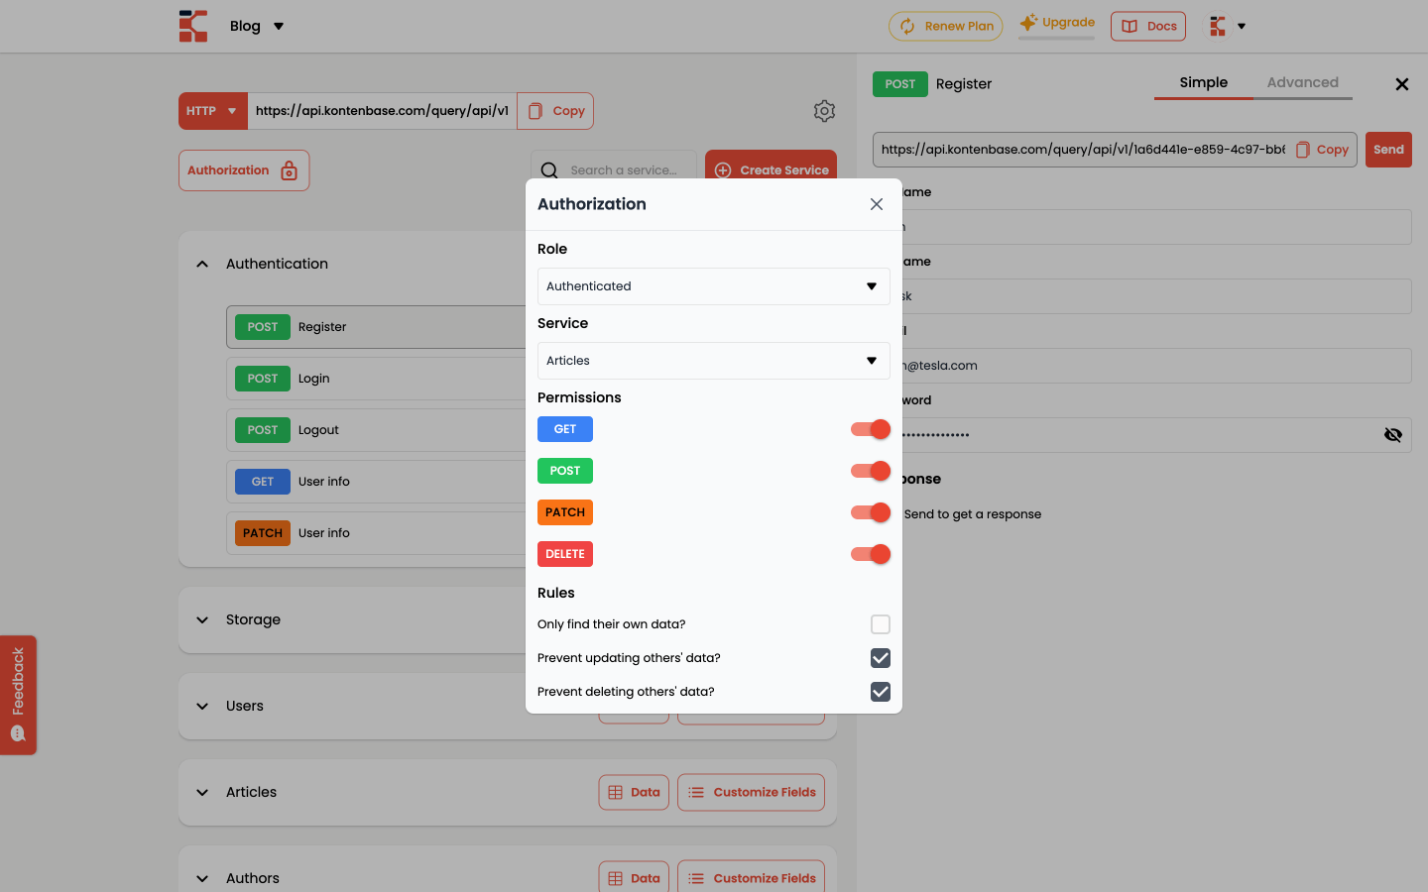
Task: Open Feedback side tab
Action: (x=18, y=695)
